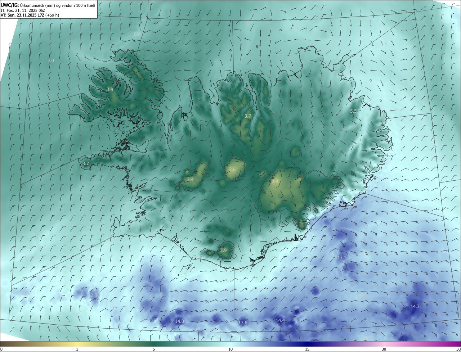Click the 14.3 precipitation maximum value
This screenshot has height=352, width=461.
click(x=415, y=306)
